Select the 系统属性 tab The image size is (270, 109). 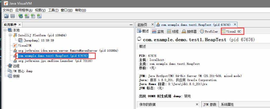pyautogui.click(x=227, y=104)
